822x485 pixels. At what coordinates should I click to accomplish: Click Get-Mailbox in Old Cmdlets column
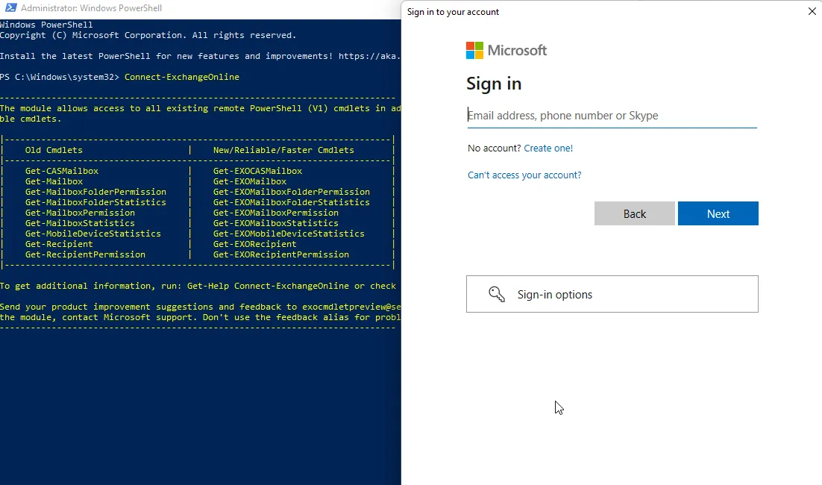[x=54, y=181]
